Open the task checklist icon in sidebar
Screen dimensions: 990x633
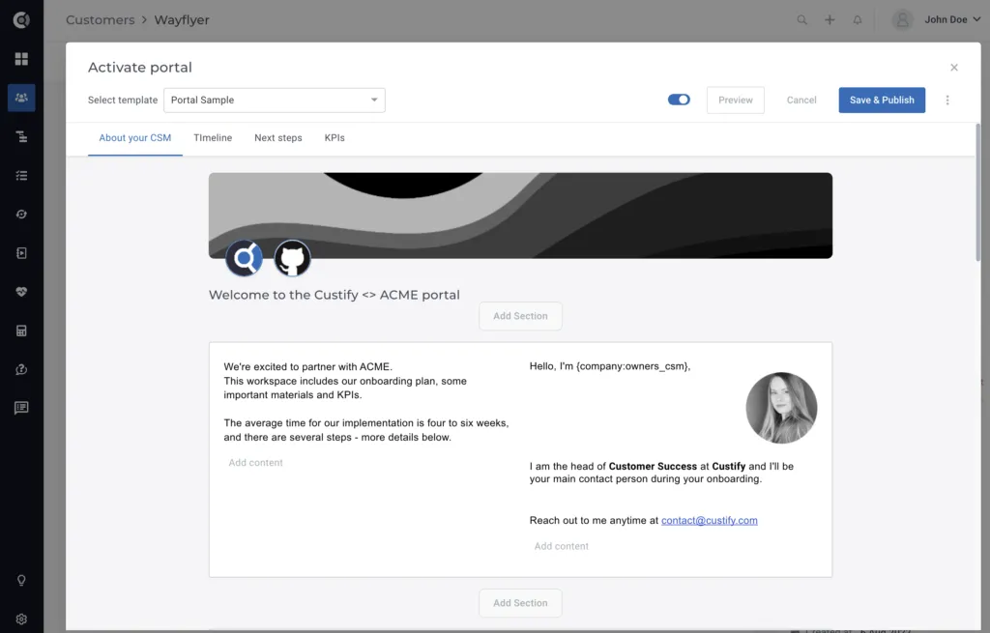point(21,176)
